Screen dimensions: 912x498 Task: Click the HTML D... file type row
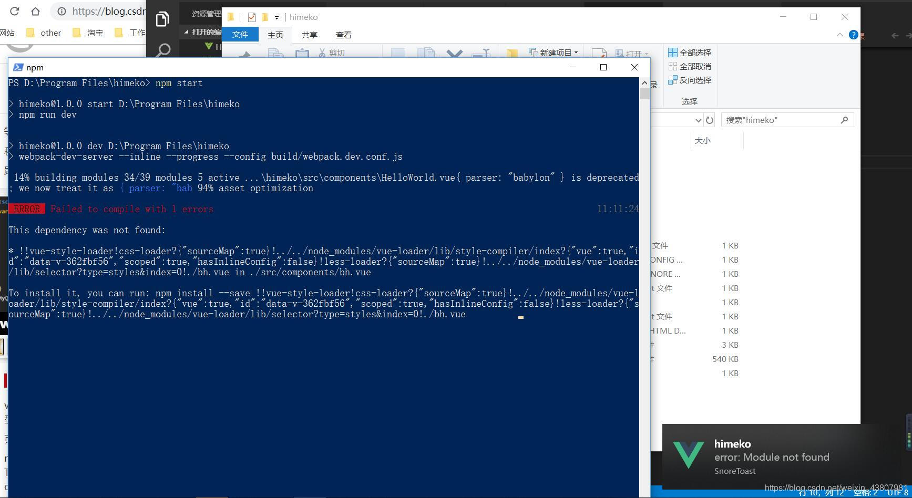[668, 331]
